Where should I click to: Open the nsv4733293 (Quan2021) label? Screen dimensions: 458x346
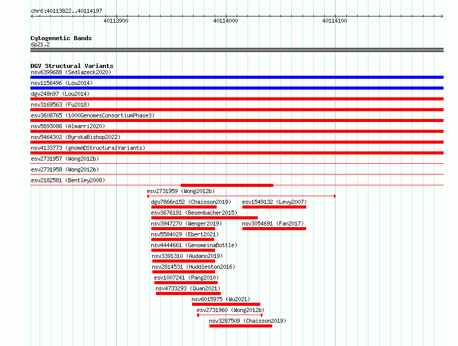coord(188,288)
